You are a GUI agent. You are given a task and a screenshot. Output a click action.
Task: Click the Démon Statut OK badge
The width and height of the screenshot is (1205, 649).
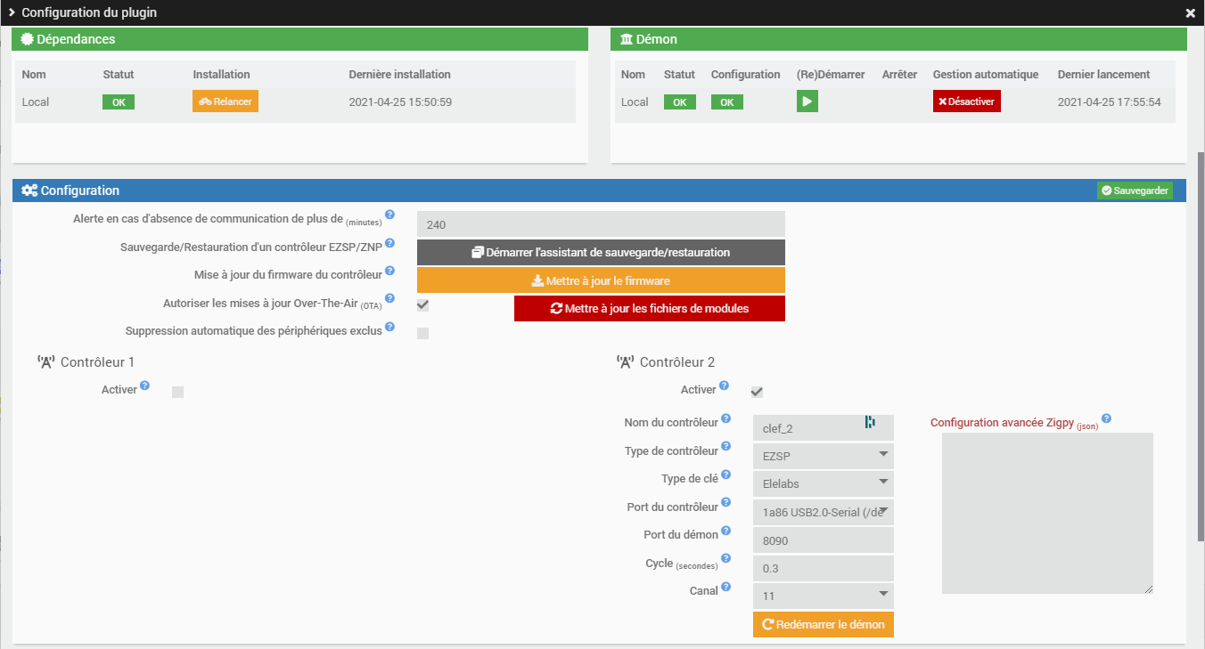click(x=680, y=102)
